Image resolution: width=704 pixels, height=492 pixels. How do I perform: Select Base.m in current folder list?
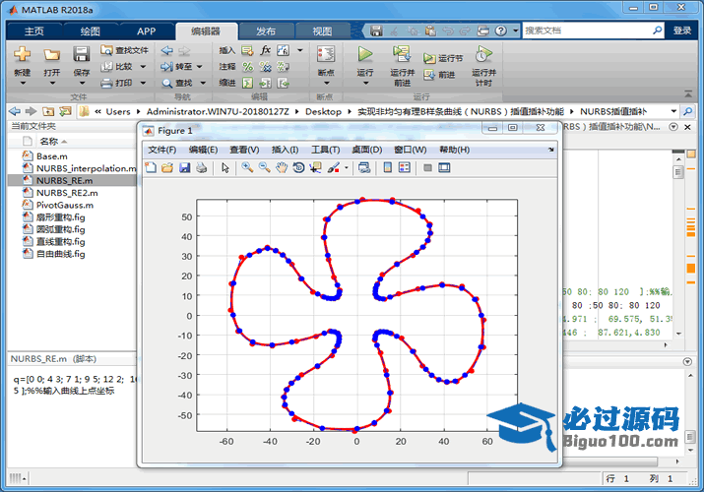(52, 156)
